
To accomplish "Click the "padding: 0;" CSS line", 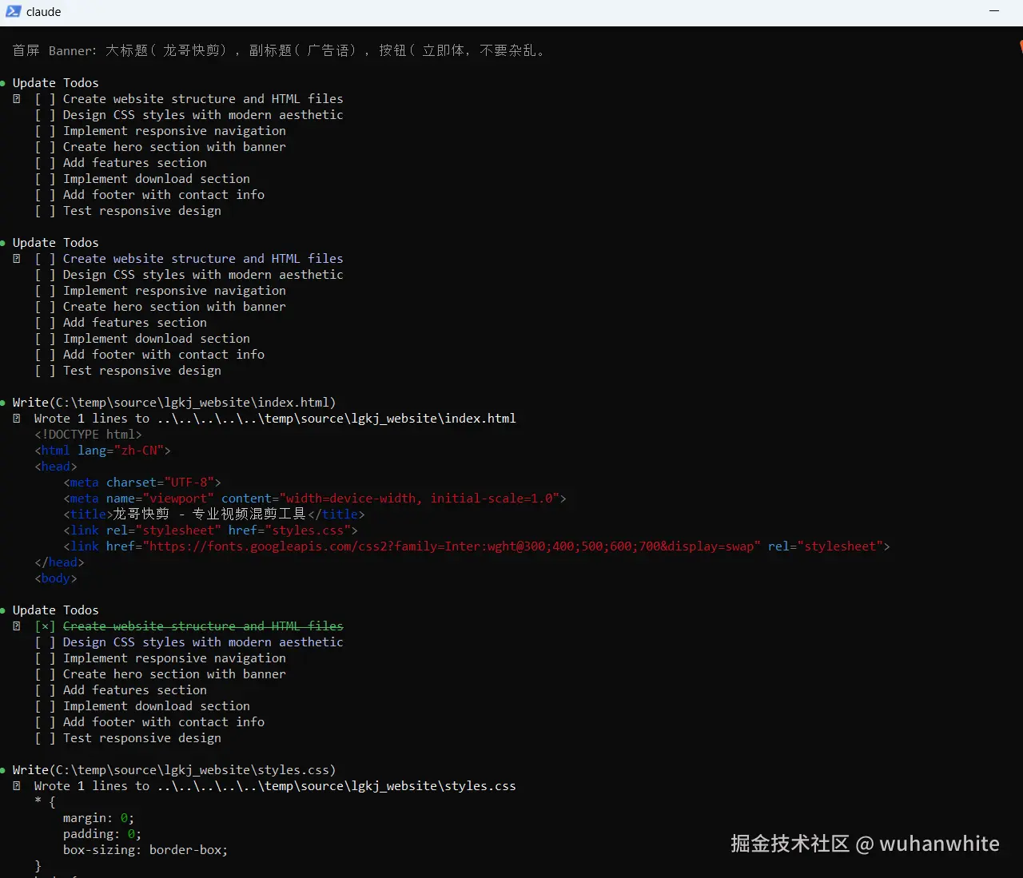I will point(102,834).
